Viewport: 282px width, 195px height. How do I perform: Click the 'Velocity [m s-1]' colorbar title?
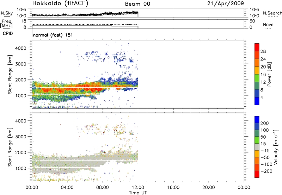tap(276, 147)
